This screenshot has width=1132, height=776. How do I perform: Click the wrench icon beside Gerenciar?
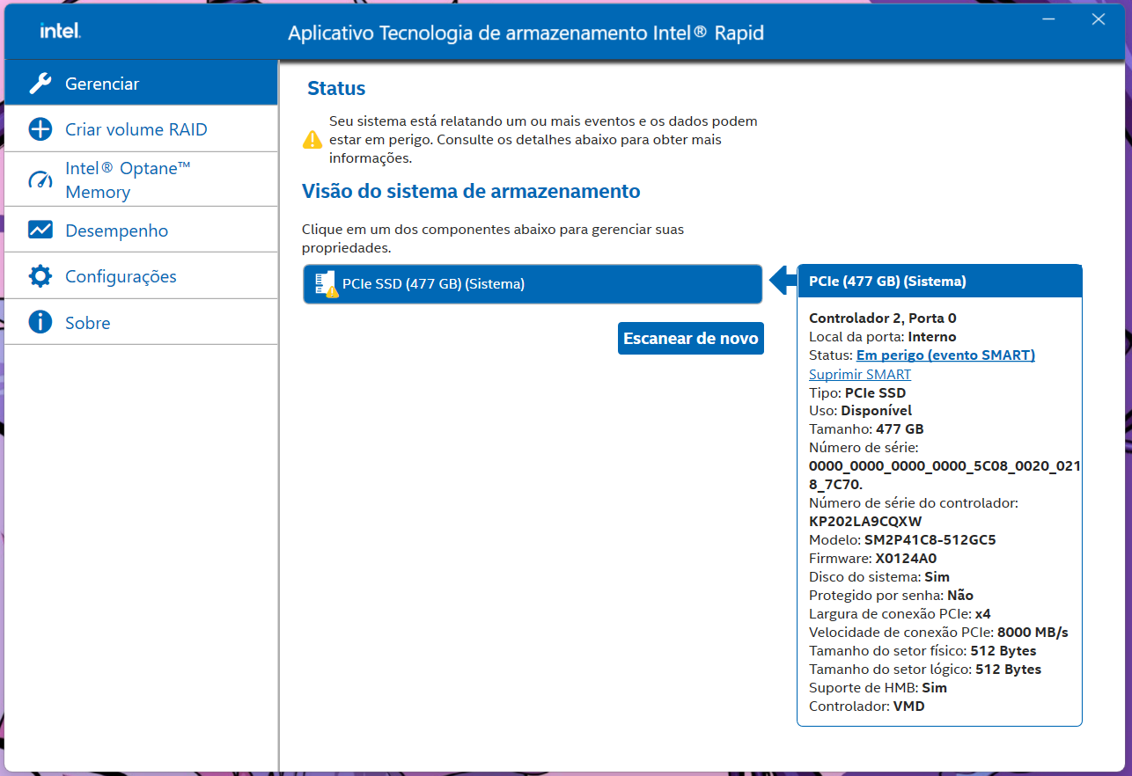coord(40,84)
